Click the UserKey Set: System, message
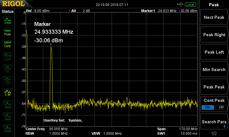This screenshot has width=229, height=137. click(63, 120)
